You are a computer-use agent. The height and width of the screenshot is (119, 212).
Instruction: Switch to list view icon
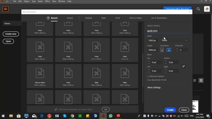click(x=195, y=80)
